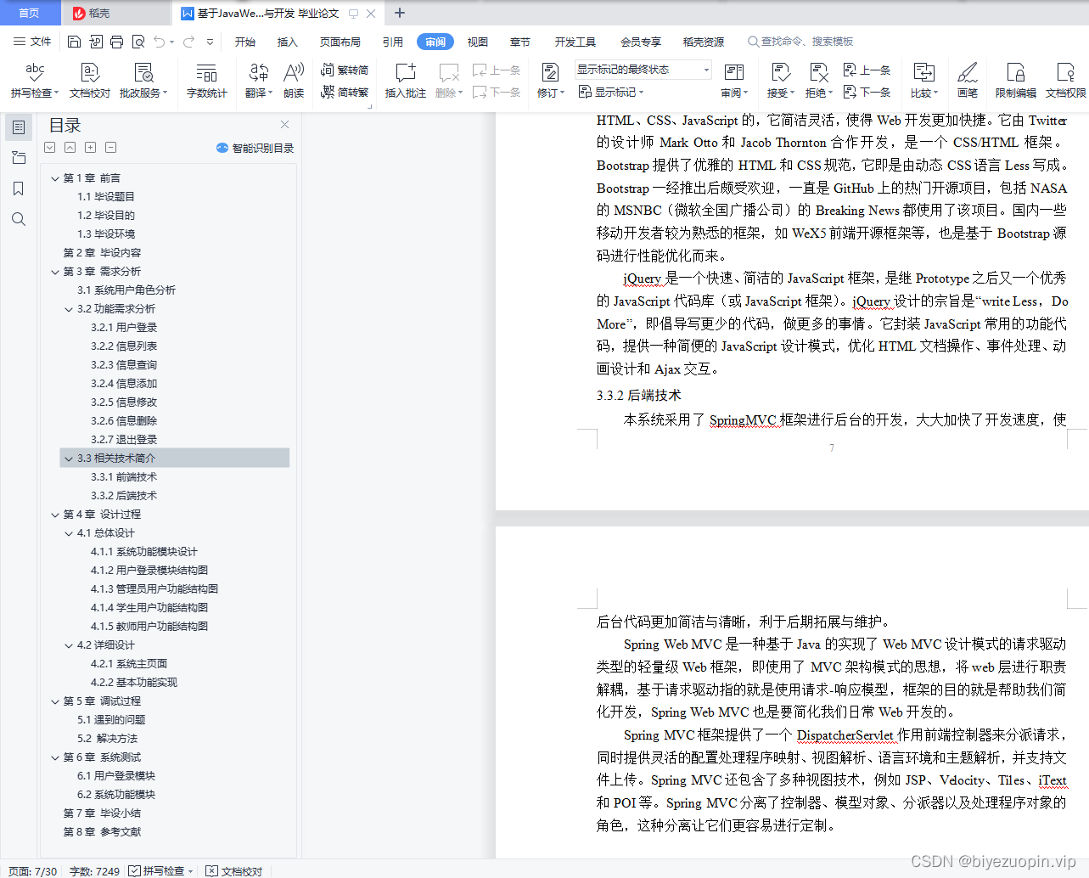Click 文档校对 in status bar
The image size is (1089, 878).
pos(235,871)
